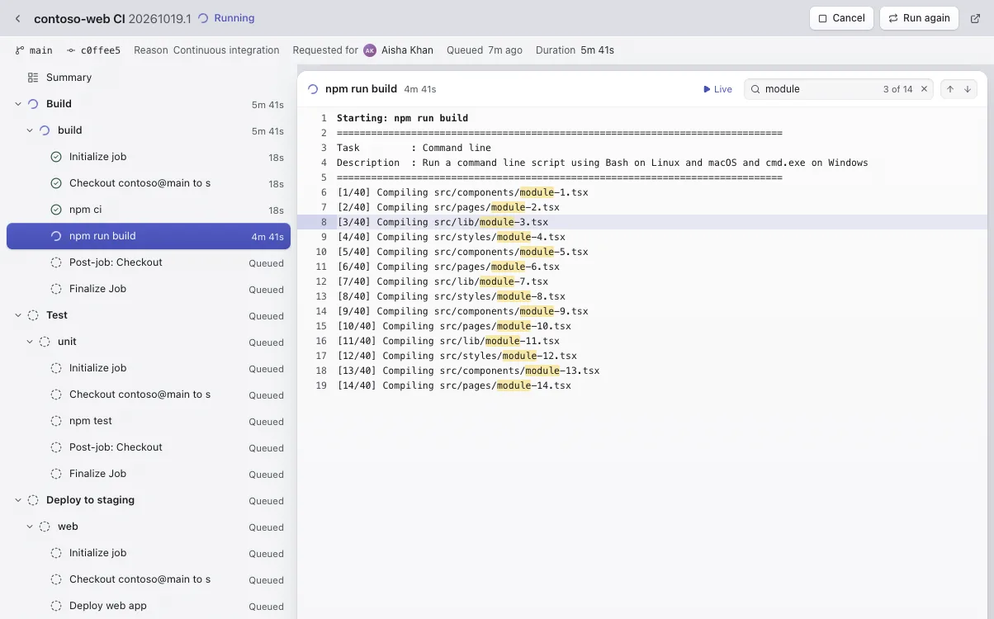Click the Test stage queued icon
This screenshot has height=619, width=994.
click(x=33, y=315)
